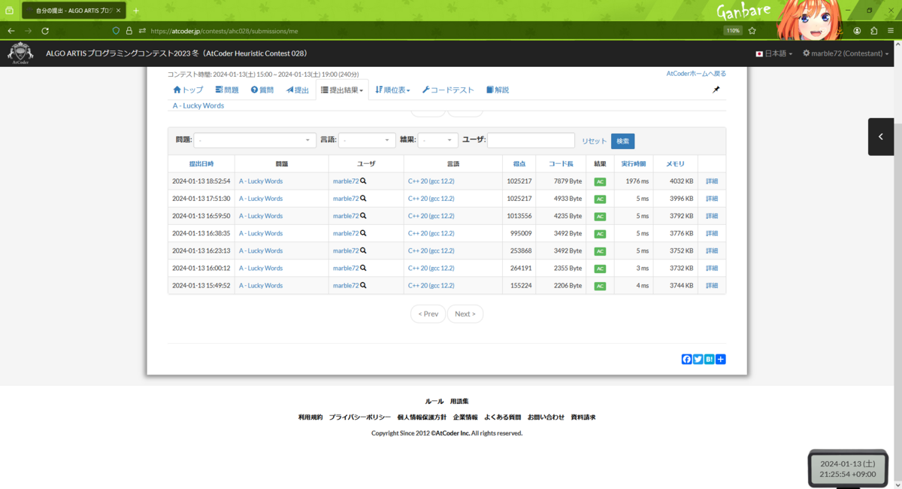Click the pushpin icon on the tab bar
The width and height of the screenshot is (902, 489).
click(716, 90)
